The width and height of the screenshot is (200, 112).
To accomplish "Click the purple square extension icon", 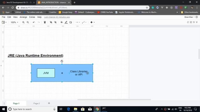I will point(176,7).
